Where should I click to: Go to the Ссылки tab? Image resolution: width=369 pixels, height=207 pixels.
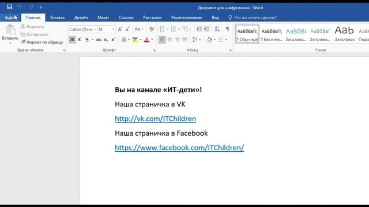[126, 18]
